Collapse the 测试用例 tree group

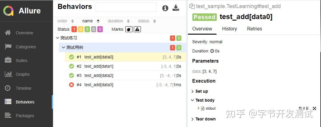pos(63,47)
